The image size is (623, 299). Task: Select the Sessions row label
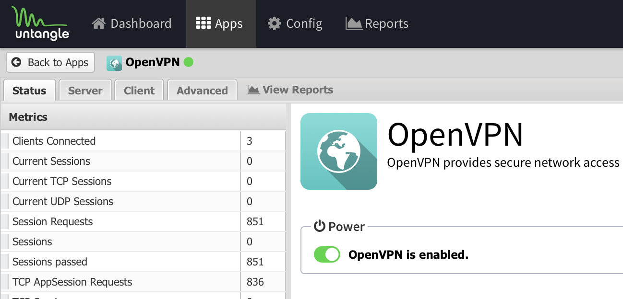click(32, 241)
